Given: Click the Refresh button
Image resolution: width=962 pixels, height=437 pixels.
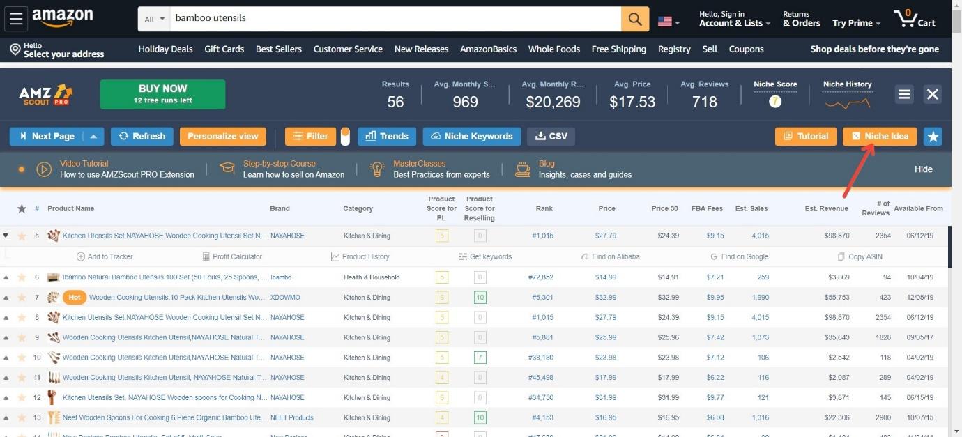Looking at the screenshot, I should pos(142,137).
